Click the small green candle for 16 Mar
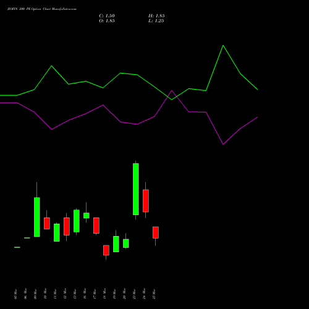This screenshot has height=309, width=309. pos(87,216)
